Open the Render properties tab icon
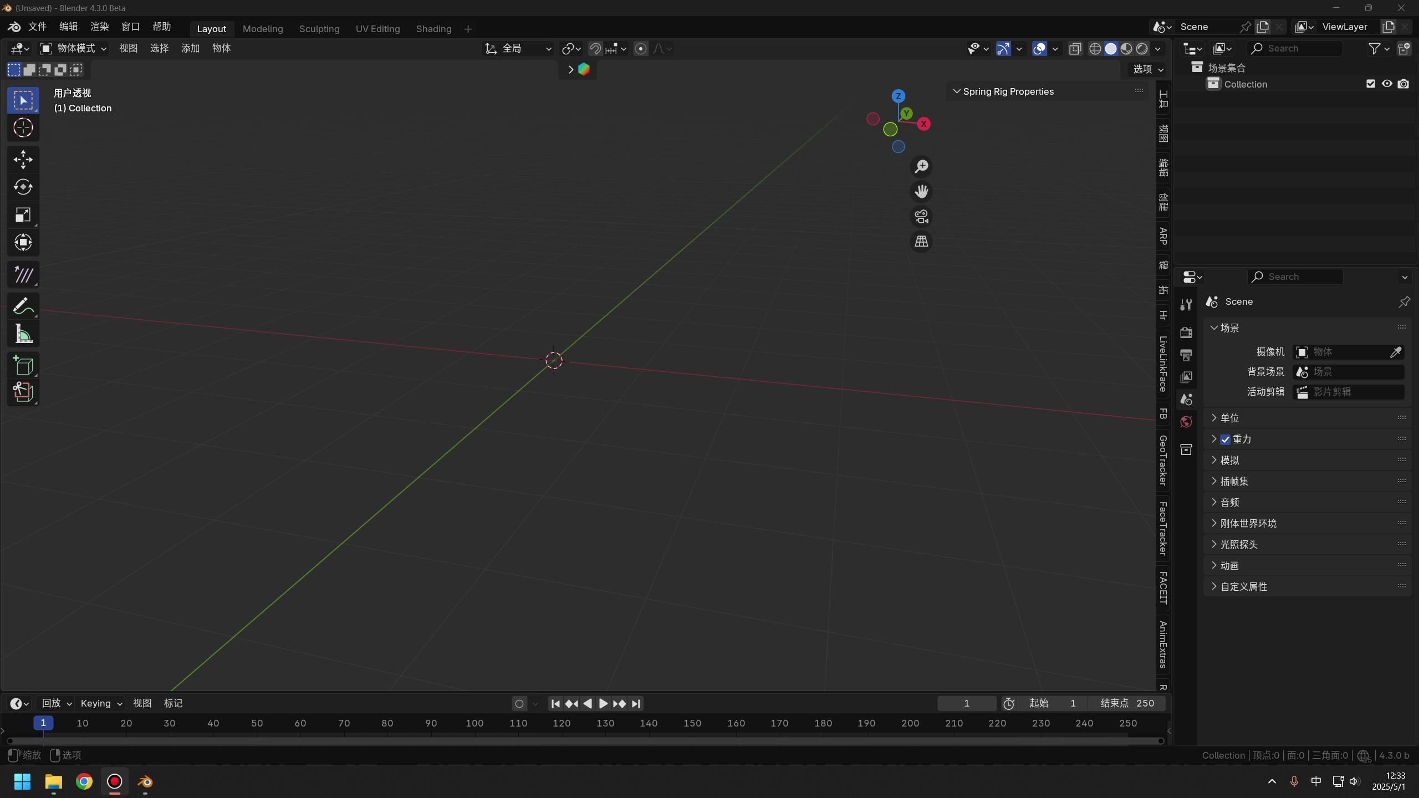Image resolution: width=1419 pixels, height=798 pixels. pos(1186,332)
